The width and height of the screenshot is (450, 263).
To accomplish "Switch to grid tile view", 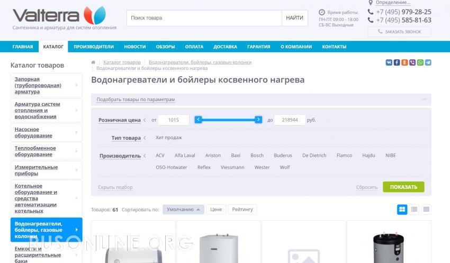I will click(402, 210).
